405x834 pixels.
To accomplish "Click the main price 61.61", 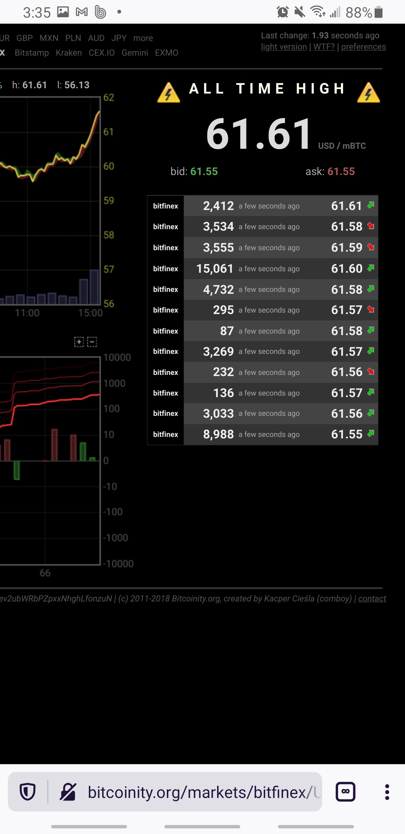I will click(x=259, y=134).
